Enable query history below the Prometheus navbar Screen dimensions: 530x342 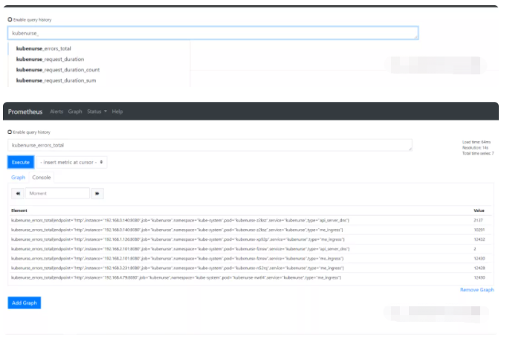coord(10,132)
